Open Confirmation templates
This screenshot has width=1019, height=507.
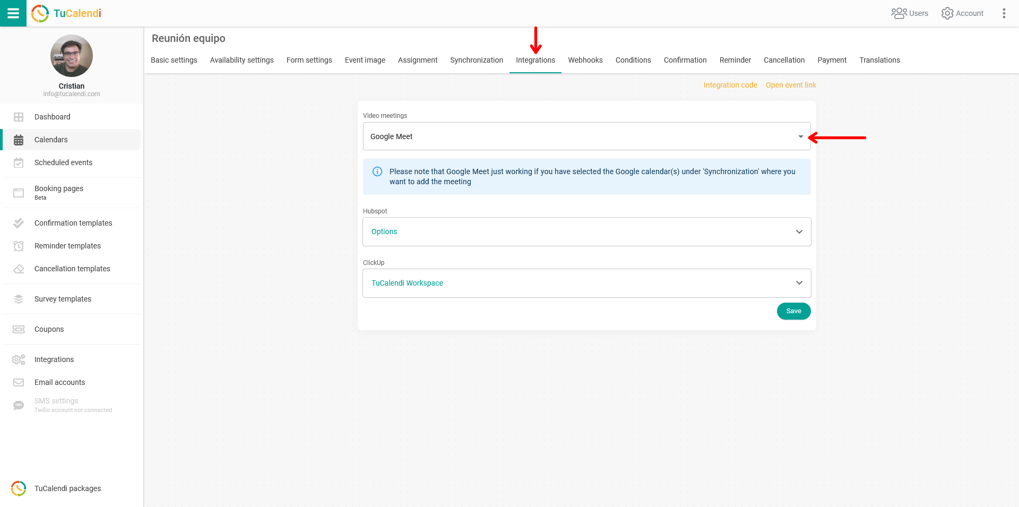point(73,223)
